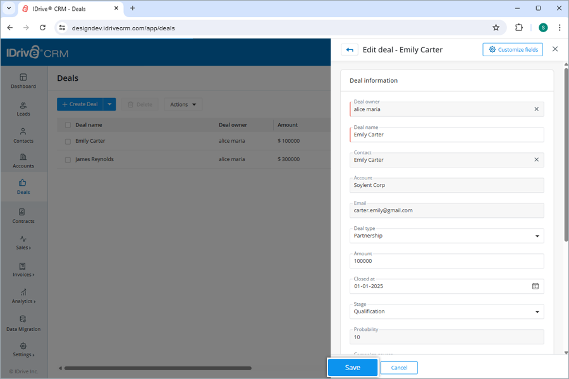This screenshot has height=379, width=569.
Task: Check the James Reynolds deal checkbox
Action: click(68, 159)
